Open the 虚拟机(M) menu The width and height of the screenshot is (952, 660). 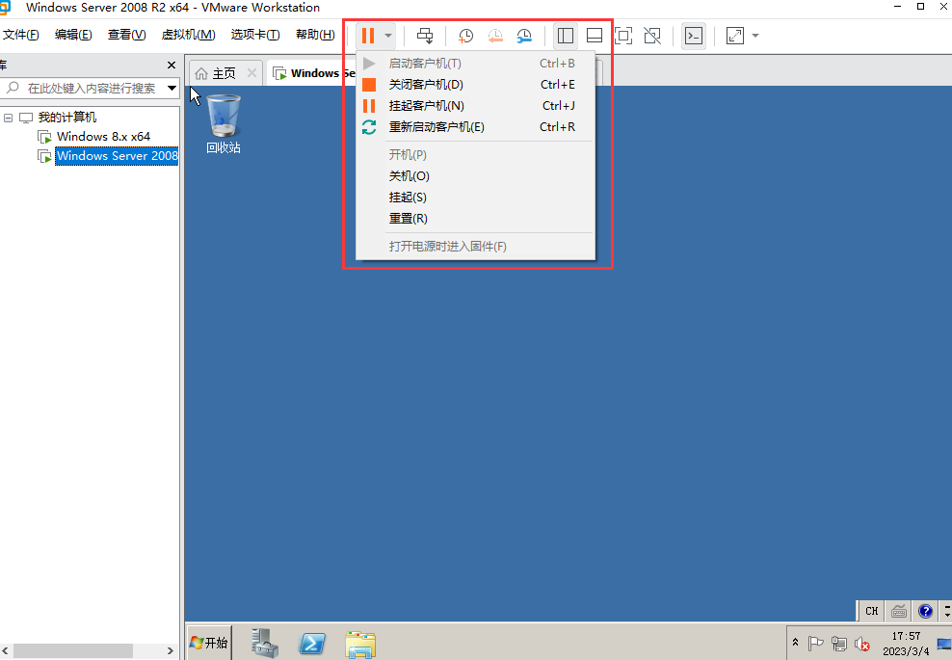tap(188, 34)
